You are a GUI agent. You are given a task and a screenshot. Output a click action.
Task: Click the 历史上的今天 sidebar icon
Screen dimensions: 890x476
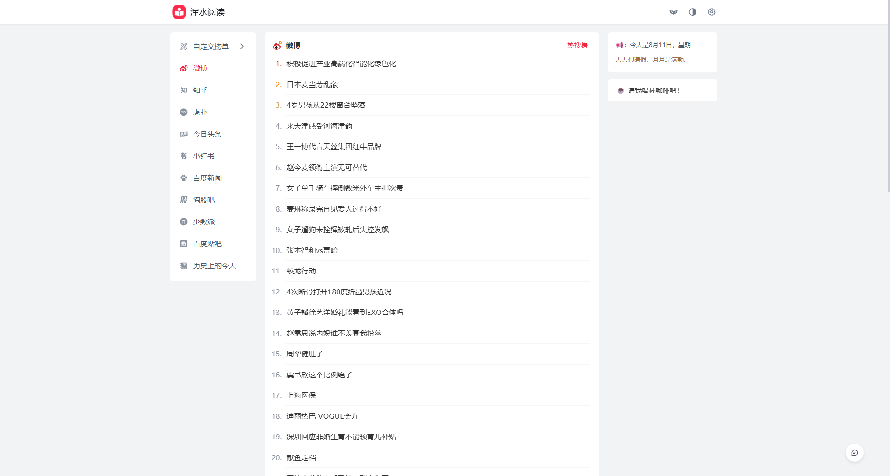point(184,265)
